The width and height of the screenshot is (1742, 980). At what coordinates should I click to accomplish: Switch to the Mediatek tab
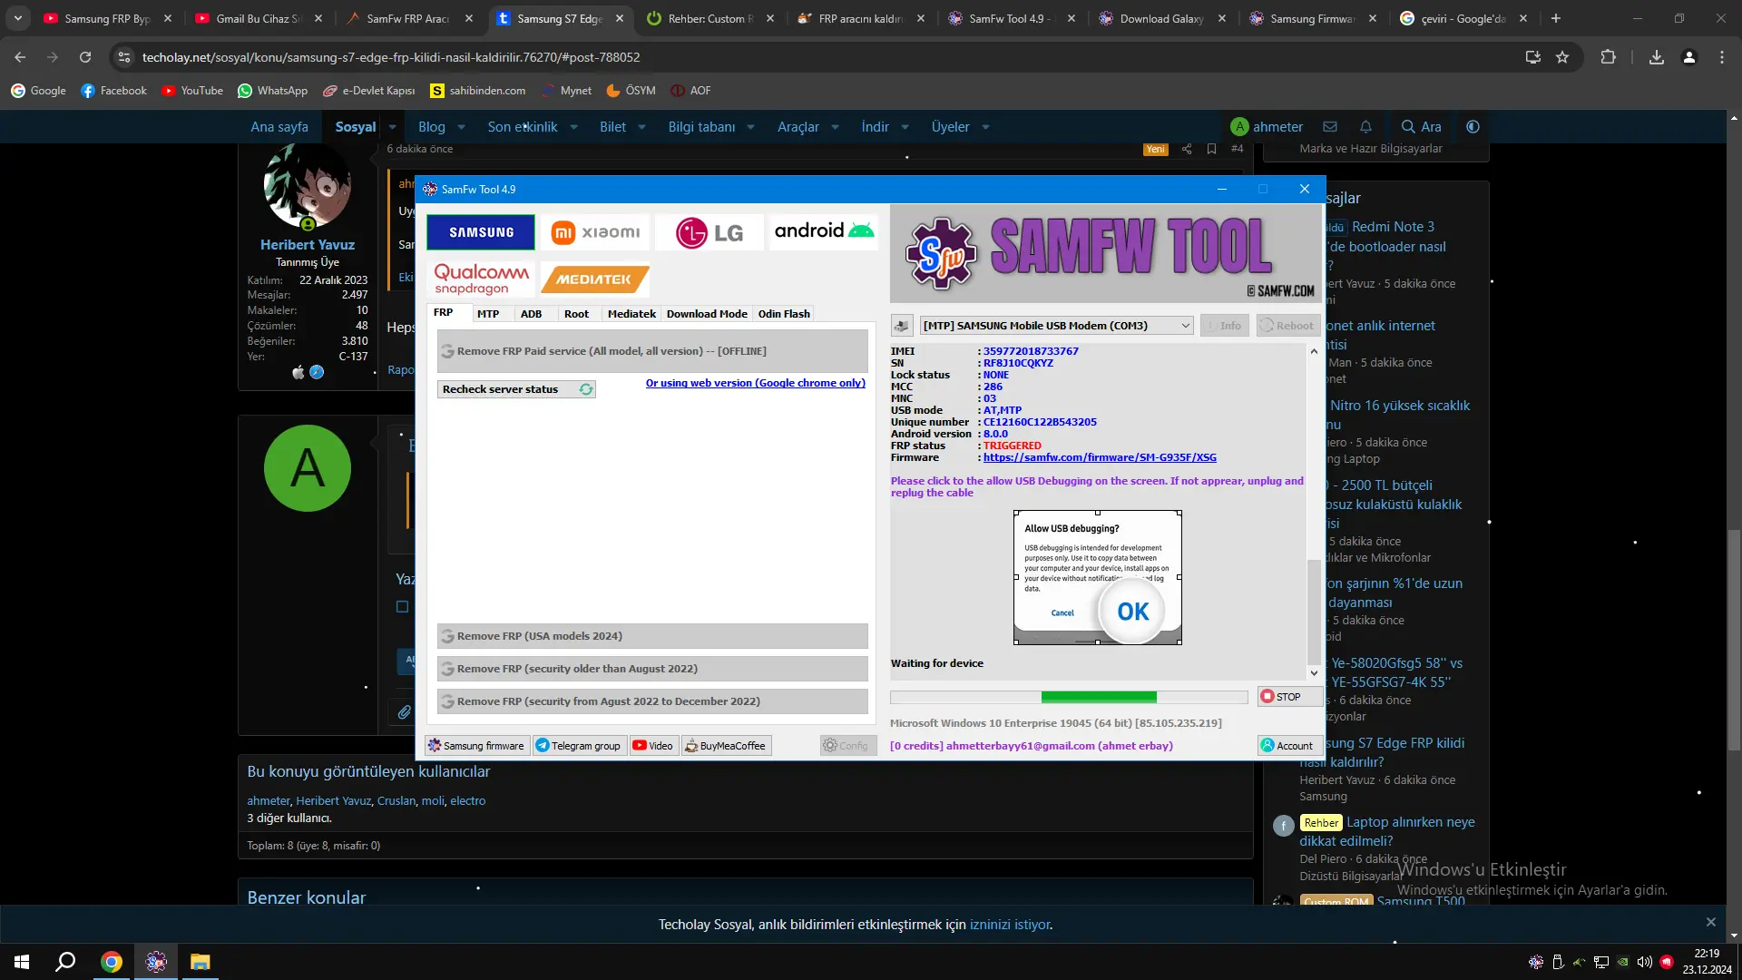(631, 314)
